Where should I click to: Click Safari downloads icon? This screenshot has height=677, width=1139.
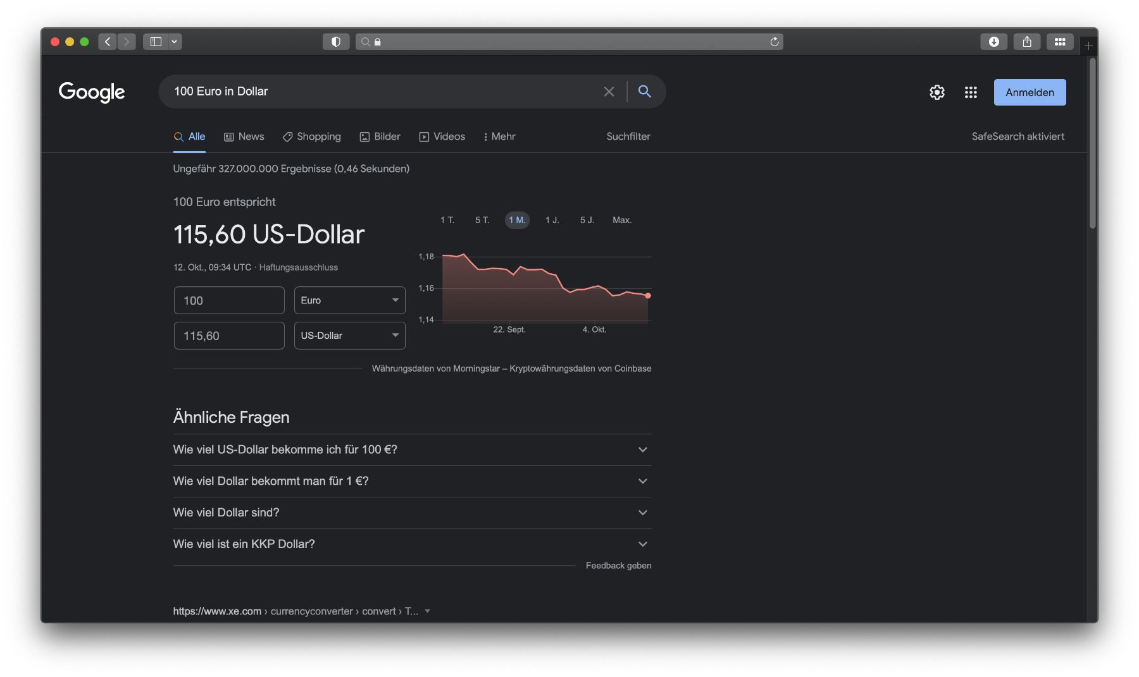pyautogui.click(x=993, y=42)
